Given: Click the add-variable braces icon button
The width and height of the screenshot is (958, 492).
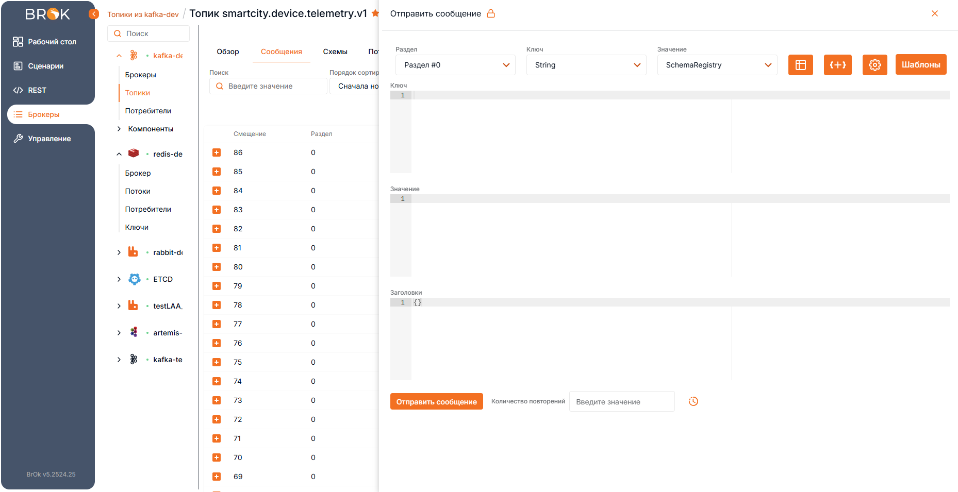Looking at the screenshot, I should [x=837, y=65].
